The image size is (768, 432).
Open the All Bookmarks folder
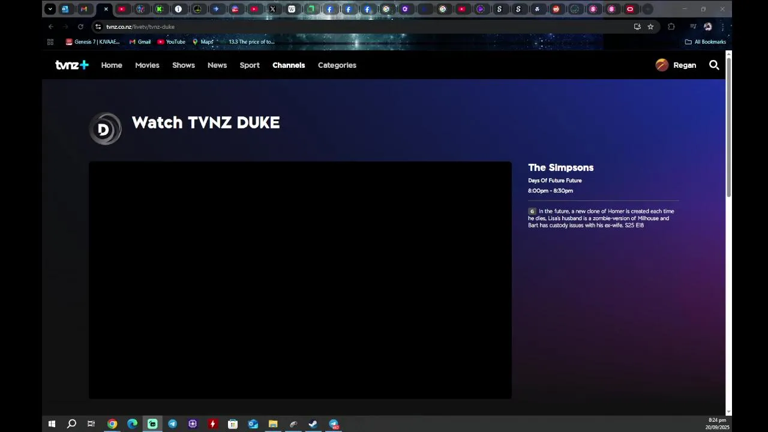(x=706, y=42)
